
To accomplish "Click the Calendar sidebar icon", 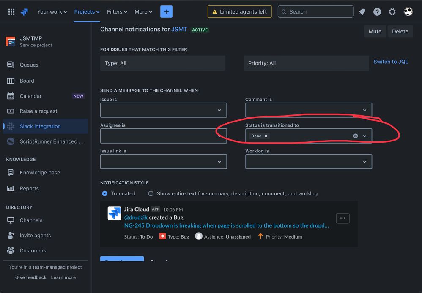I will (x=11, y=96).
